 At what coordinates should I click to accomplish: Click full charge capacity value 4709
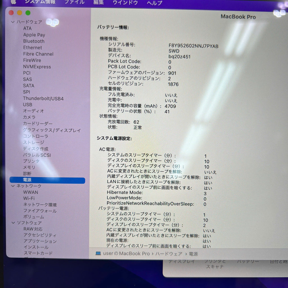tap(170, 106)
